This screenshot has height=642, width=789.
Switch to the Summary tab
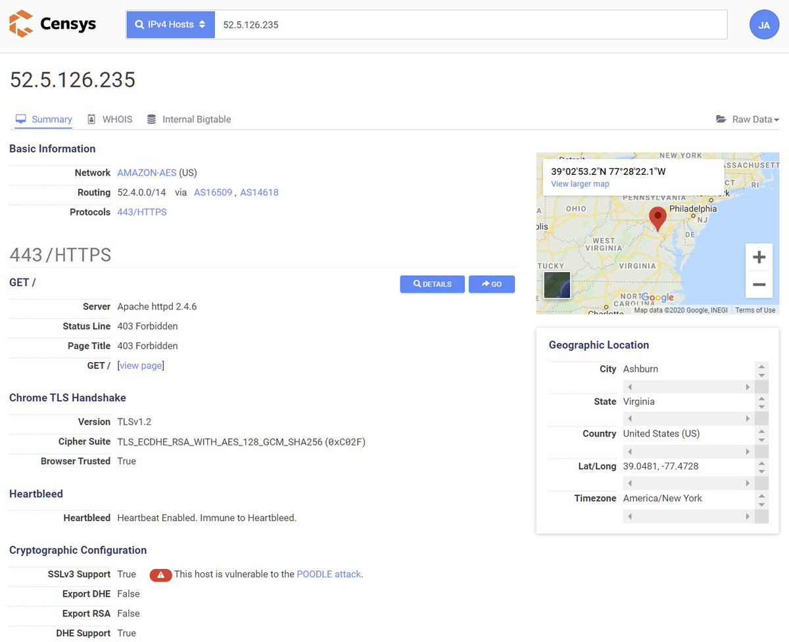[x=44, y=120]
